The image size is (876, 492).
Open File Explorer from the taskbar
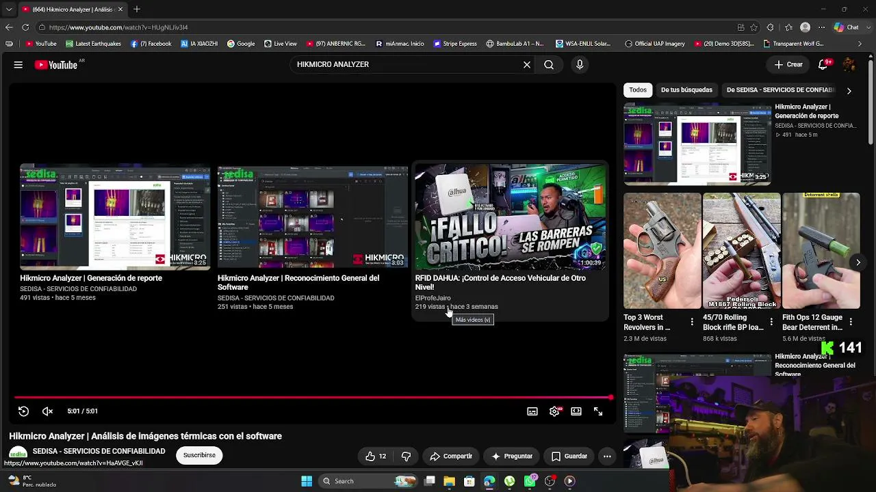tap(449, 481)
